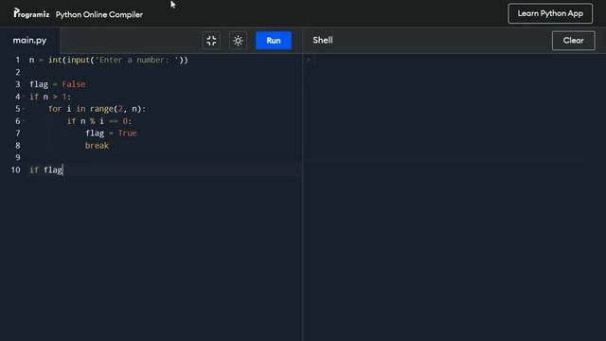Place cursor in line 1 input statement
This screenshot has height=341, width=606.
pyautogui.click(x=109, y=60)
